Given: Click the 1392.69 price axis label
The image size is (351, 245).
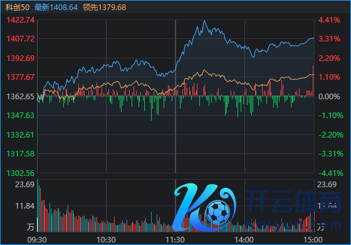Looking at the screenshot, I should (21, 58).
